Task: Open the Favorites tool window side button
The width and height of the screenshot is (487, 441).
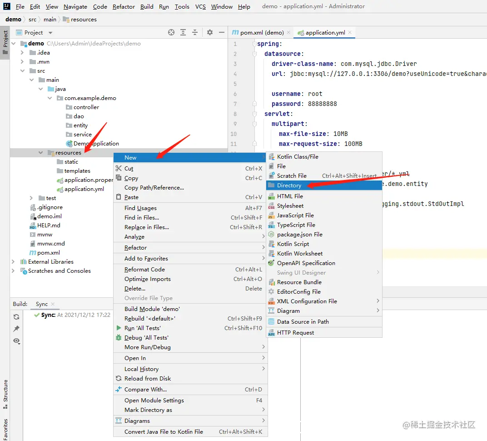Action: coord(5,430)
